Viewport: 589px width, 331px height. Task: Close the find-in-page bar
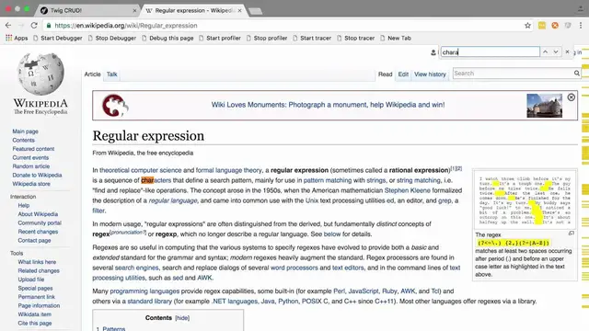pos(567,51)
